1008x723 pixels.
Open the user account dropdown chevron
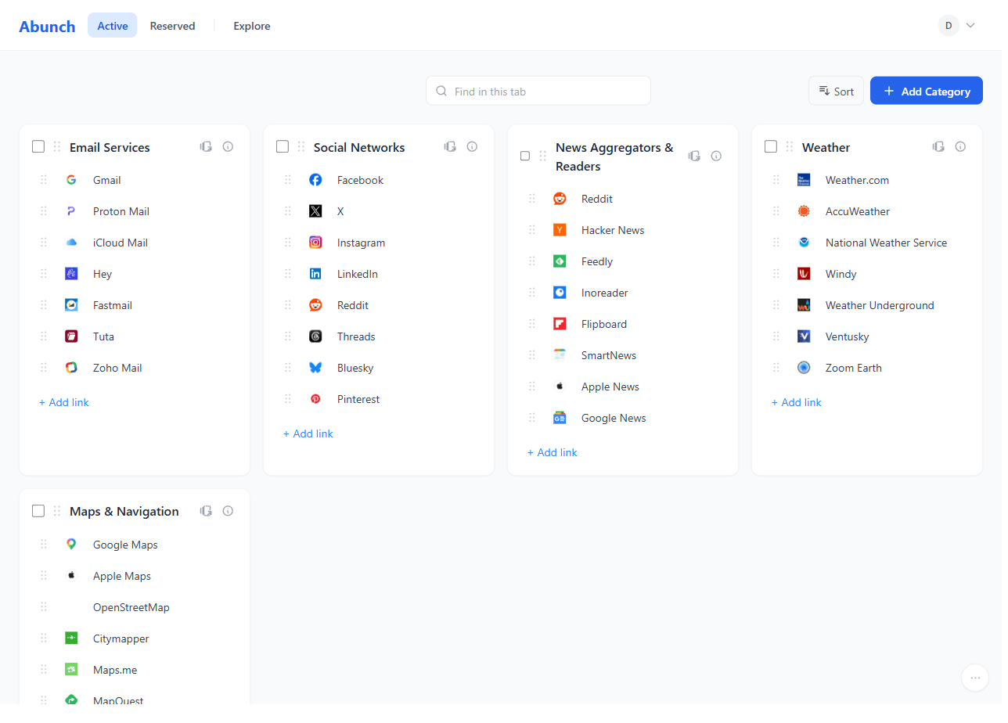coord(970,26)
